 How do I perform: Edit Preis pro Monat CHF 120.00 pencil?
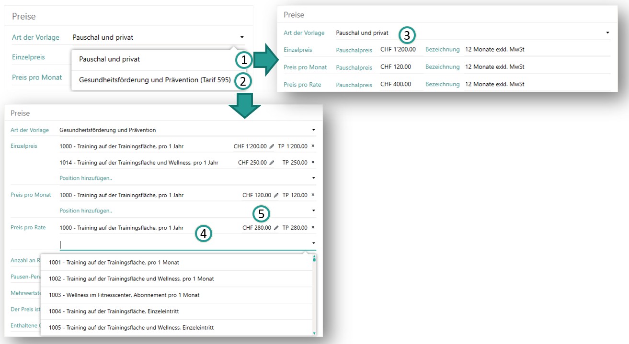coord(276,195)
